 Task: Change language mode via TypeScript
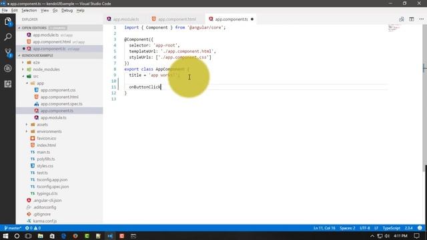pos(392,228)
